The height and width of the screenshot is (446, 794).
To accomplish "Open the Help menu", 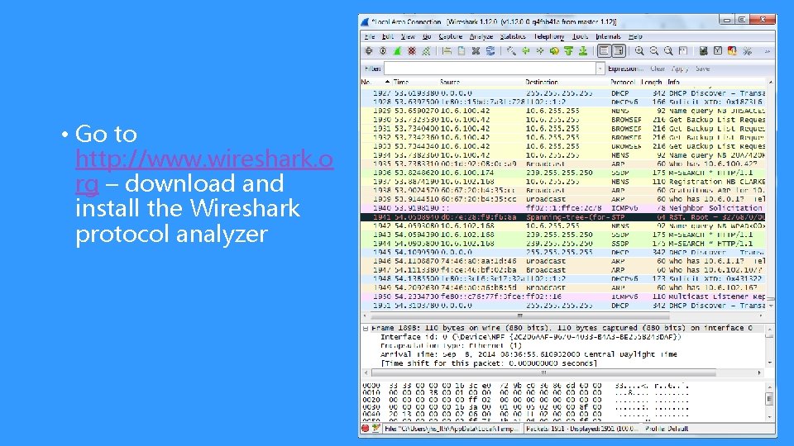I will coord(635,36).
